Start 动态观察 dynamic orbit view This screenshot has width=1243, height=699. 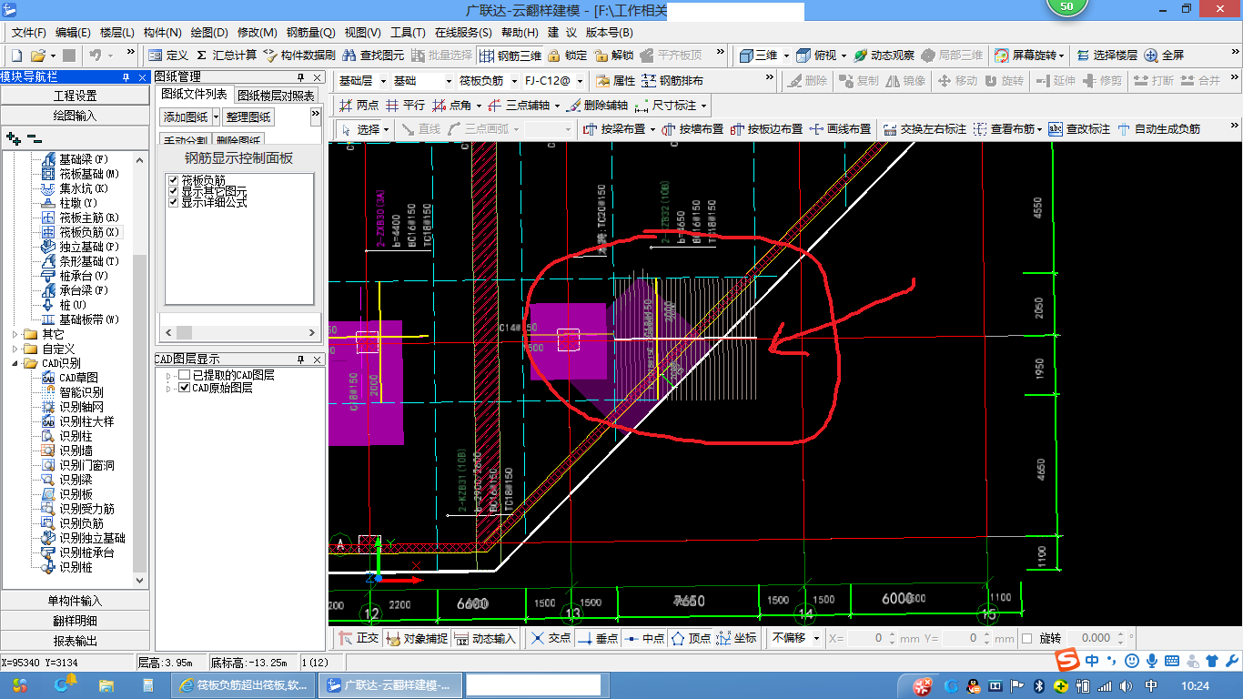pyautogui.click(x=884, y=56)
